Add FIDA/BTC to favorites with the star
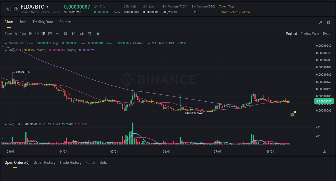The width and height of the screenshot is (336, 181). point(8,9)
